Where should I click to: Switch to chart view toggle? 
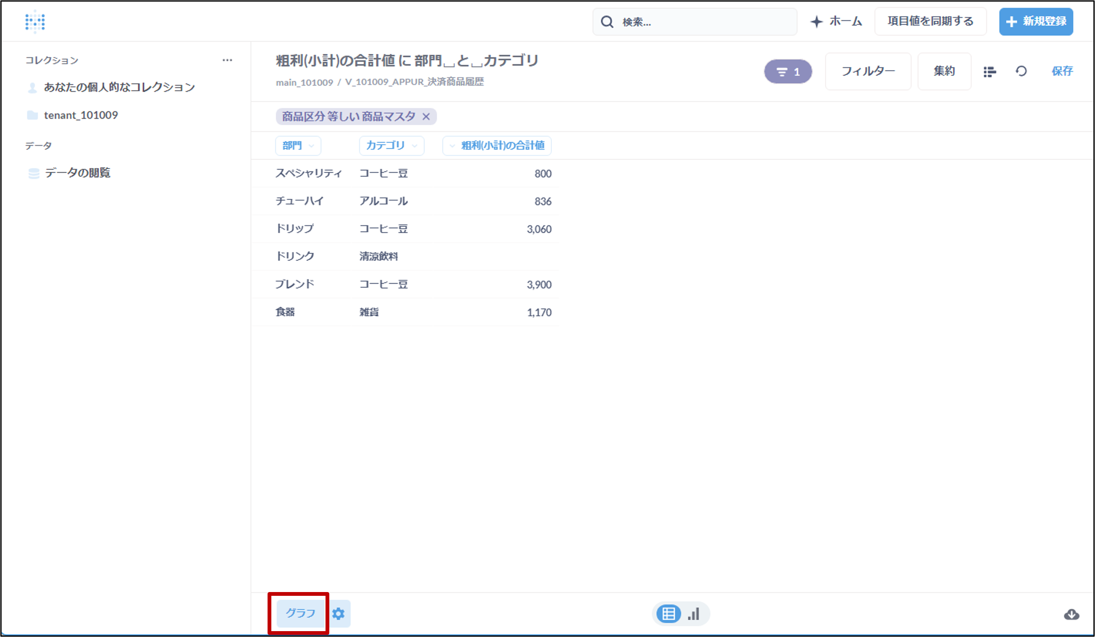coord(694,614)
